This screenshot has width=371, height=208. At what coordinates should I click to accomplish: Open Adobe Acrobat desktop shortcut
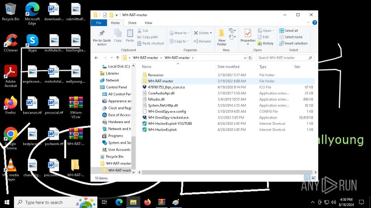coord(11,76)
